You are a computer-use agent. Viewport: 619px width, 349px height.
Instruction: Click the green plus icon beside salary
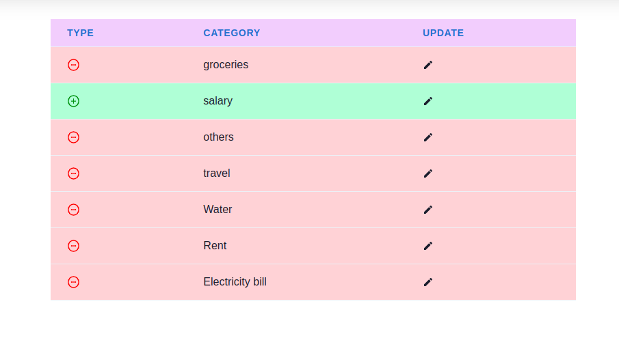[x=73, y=101]
